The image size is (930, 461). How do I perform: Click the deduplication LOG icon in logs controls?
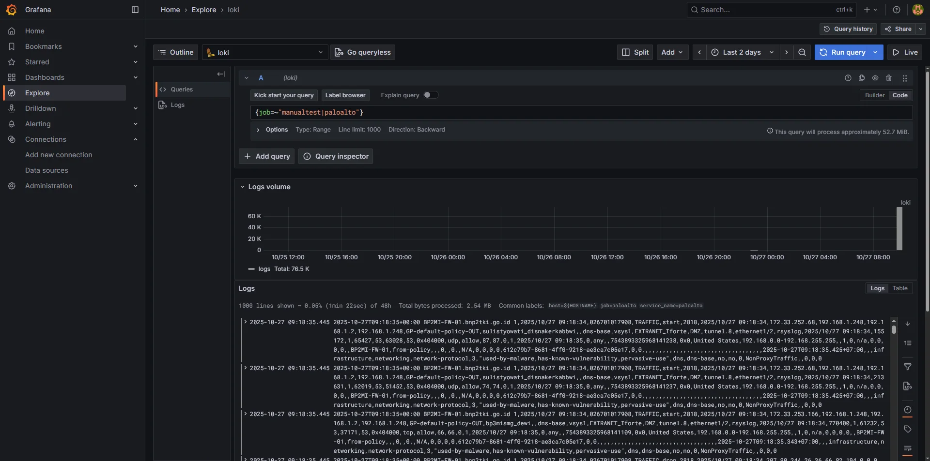pos(908,386)
